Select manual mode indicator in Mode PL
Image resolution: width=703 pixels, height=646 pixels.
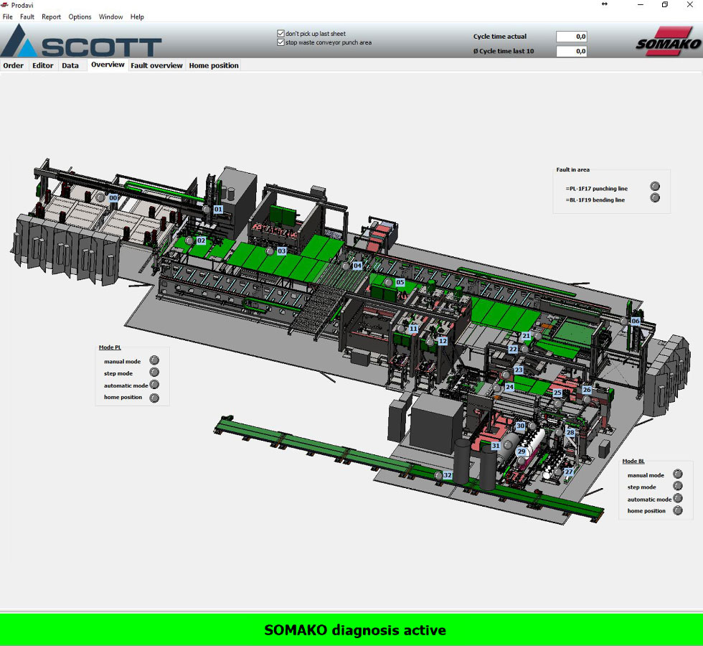coord(154,360)
